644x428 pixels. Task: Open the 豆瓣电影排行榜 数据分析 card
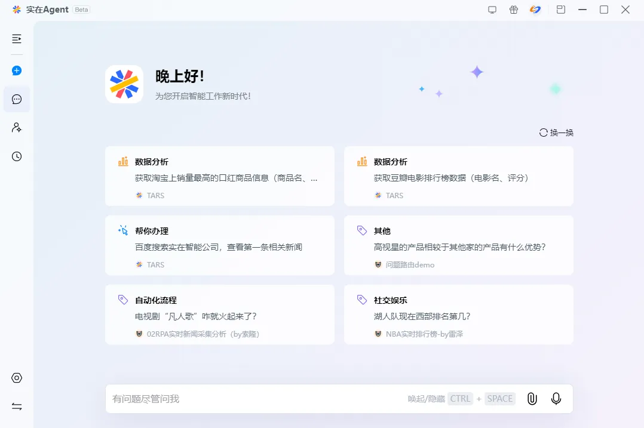click(x=459, y=176)
